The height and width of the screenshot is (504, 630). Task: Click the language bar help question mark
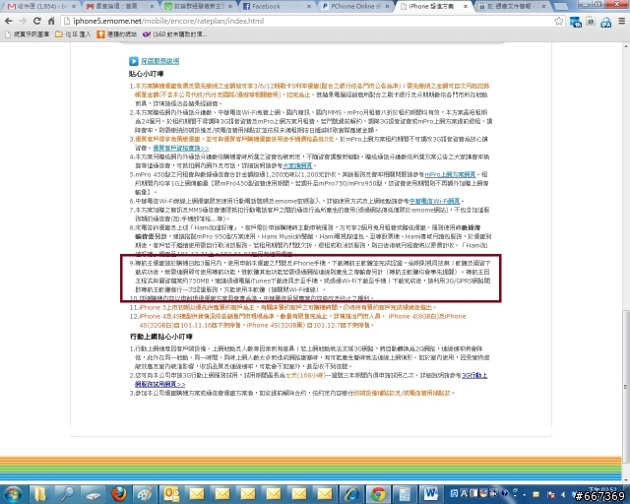[505, 493]
